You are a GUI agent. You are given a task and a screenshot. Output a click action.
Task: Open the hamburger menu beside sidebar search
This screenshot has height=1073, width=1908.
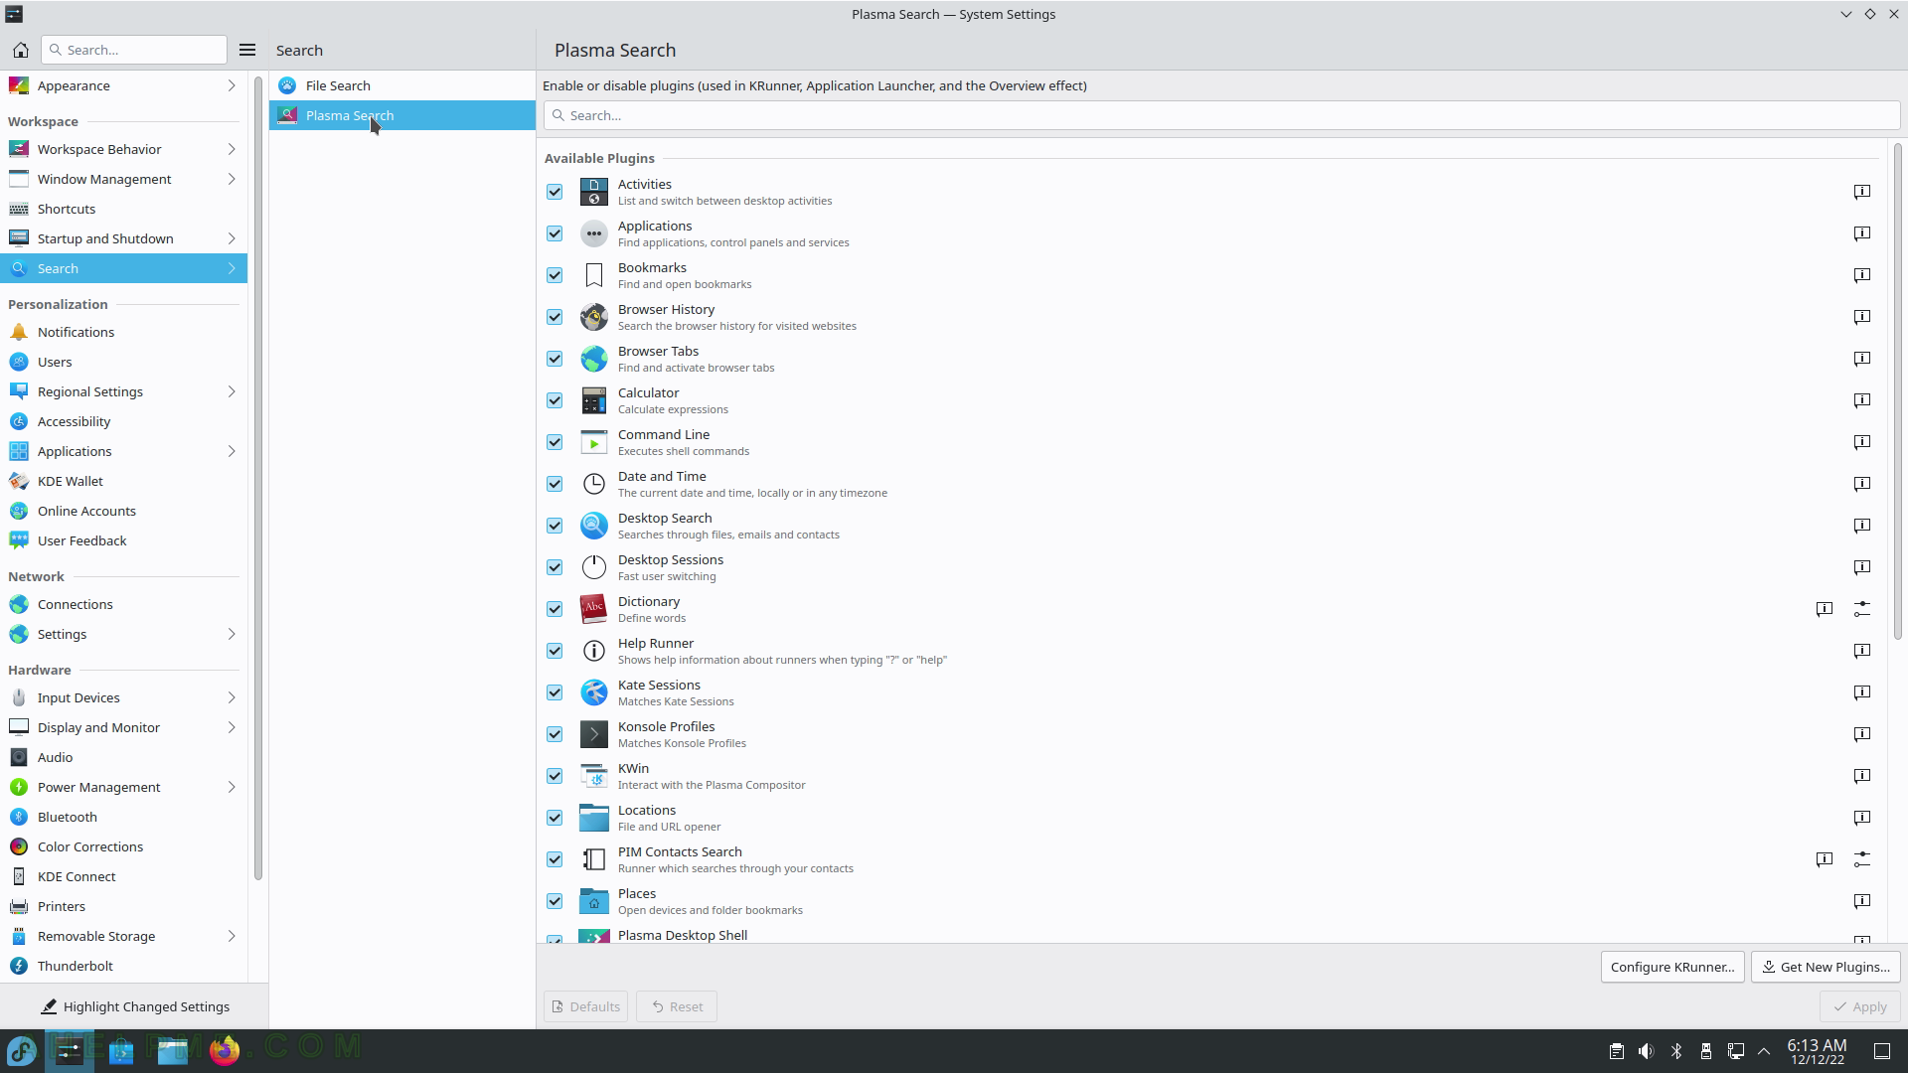247,50
